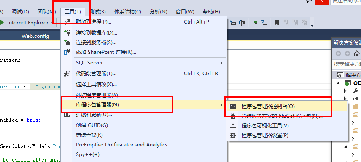Expand the References node arrow

[345, 98]
